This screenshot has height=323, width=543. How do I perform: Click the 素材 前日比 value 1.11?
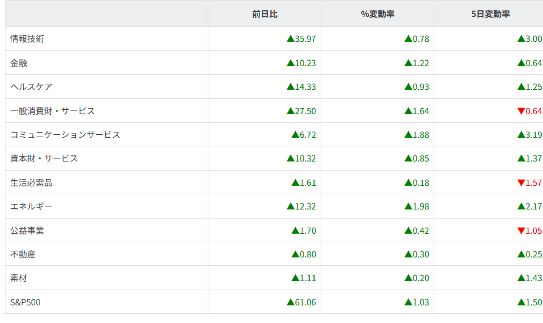(x=308, y=278)
